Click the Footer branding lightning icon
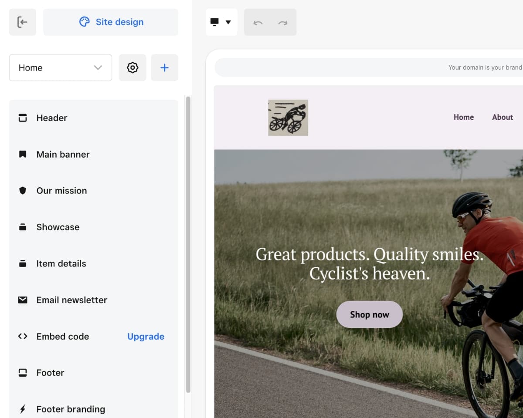Viewport: 523px width, 418px height. (23, 409)
